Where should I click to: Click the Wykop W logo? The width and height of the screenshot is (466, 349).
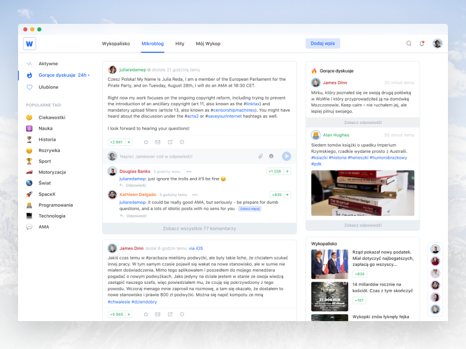30,44
